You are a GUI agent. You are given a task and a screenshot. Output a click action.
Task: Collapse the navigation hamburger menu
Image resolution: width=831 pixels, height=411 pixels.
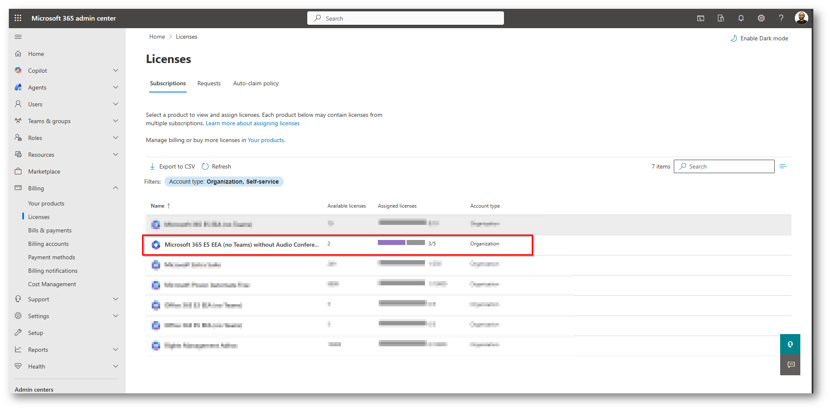coord(18,37)
